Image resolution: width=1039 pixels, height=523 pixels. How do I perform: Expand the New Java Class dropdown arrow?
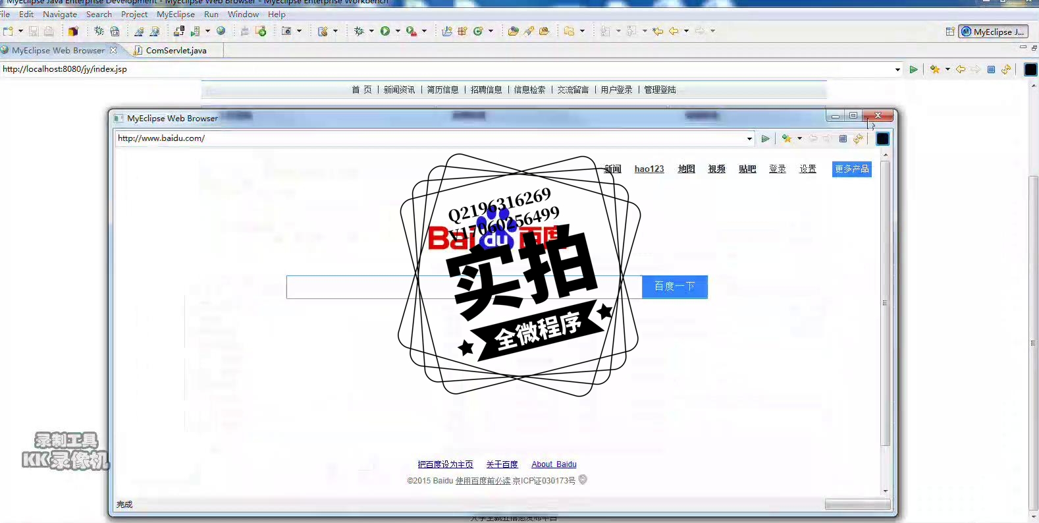pyautogui.click(x=491, y=31)
